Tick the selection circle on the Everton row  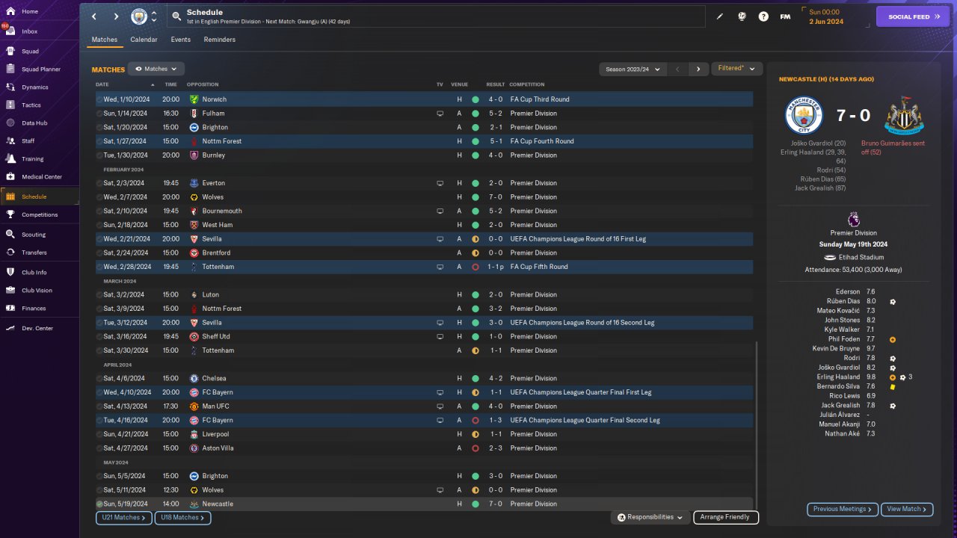pos(99,183)
